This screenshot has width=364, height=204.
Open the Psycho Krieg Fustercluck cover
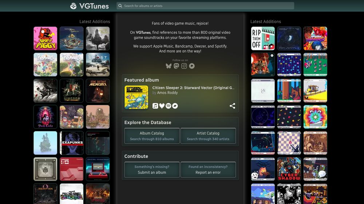point(71,194)
